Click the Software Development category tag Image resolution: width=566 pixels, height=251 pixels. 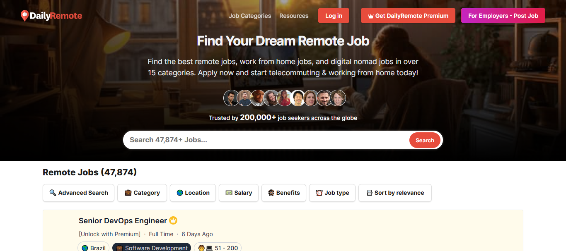[152, 248]
